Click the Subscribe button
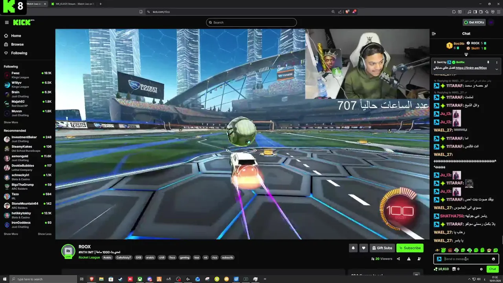Image resolution: width=503 pixels, height=283 pixels. [x=410, y=248]
